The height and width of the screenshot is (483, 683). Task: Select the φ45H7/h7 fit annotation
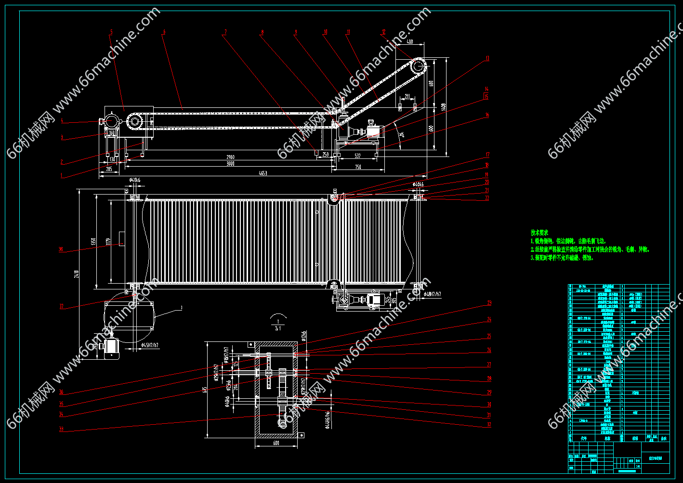click(149, 345)
